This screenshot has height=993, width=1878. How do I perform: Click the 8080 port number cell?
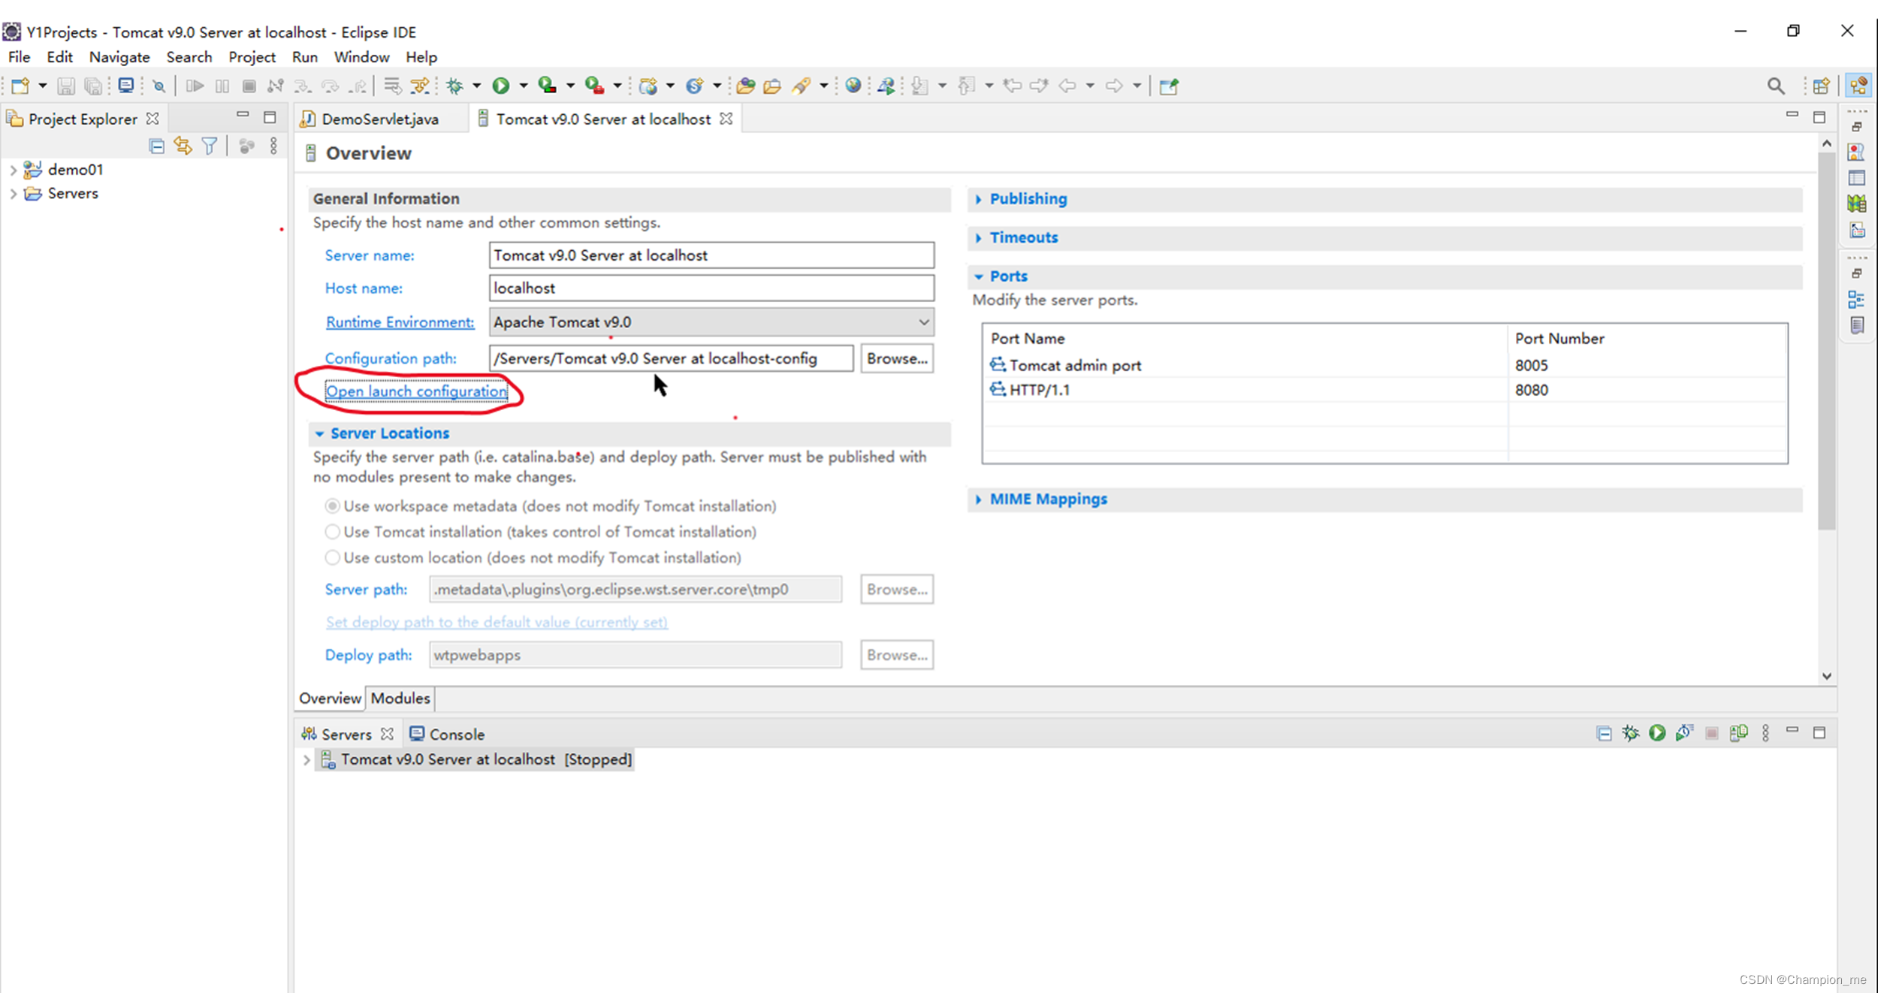coord(1532,391)
